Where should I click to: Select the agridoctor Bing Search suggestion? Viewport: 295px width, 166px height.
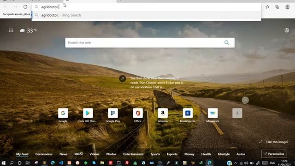147,15
